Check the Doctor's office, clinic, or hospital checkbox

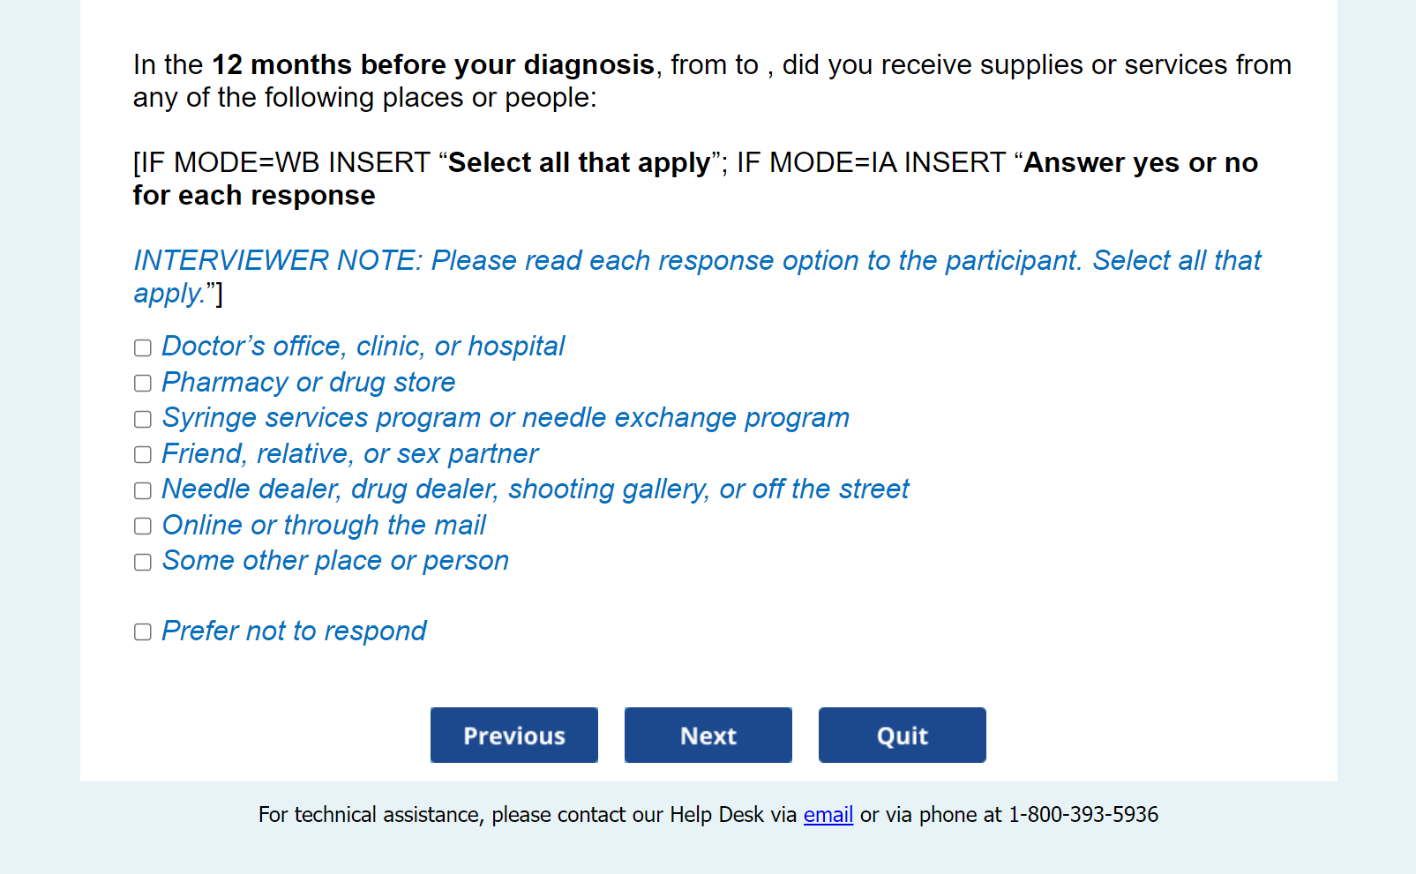coord(143,347)
